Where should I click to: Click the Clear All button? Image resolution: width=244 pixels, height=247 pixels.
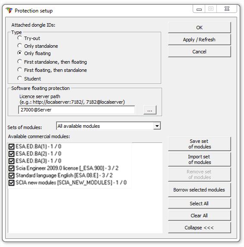199,216
